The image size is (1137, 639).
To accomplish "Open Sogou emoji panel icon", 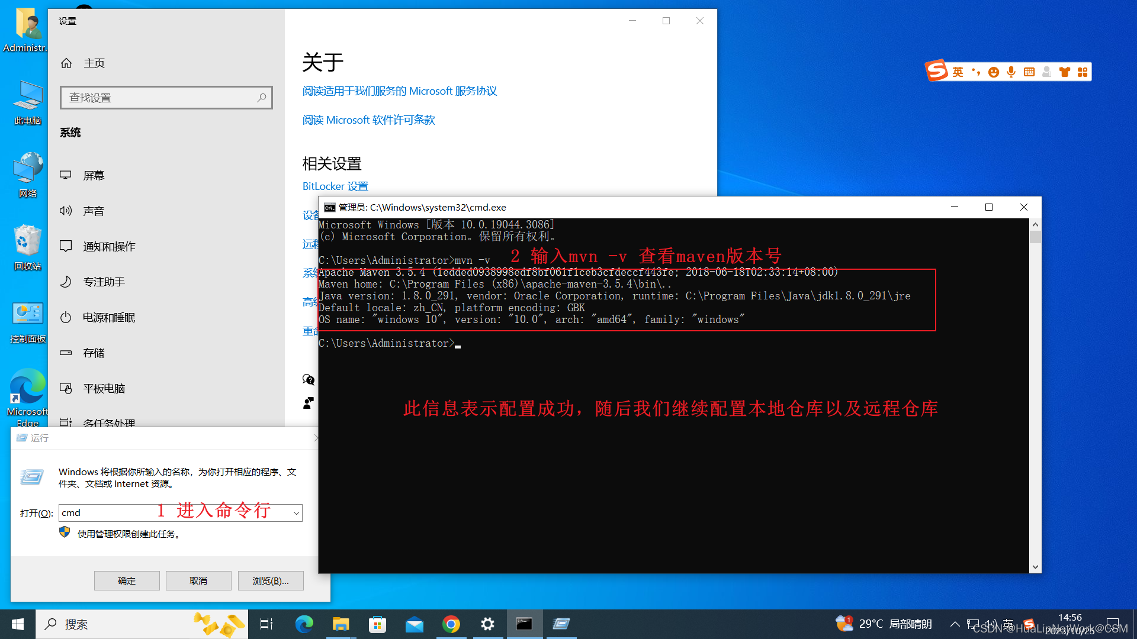I will click(x=994, y=72).
